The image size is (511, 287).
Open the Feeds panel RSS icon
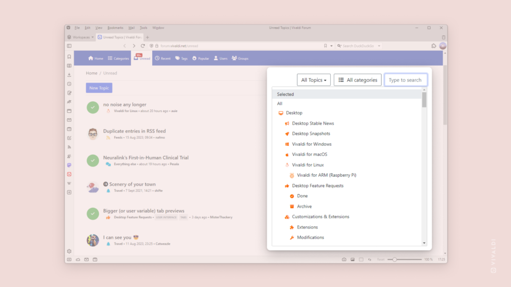(69, 147)
